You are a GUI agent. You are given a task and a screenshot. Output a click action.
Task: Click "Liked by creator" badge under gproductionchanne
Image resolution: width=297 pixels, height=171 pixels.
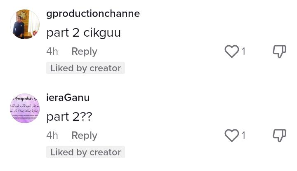click(85, 68)
